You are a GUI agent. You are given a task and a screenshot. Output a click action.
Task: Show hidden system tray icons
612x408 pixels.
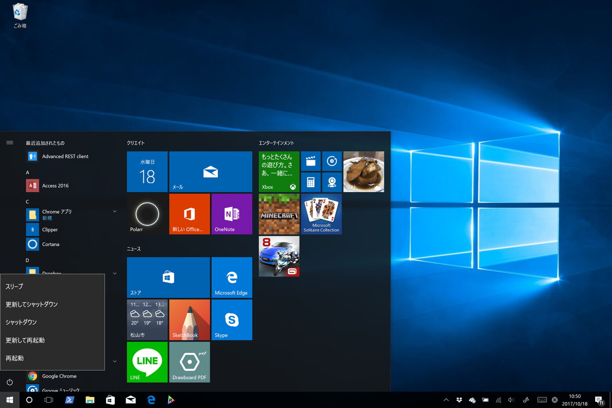point(446,400)
